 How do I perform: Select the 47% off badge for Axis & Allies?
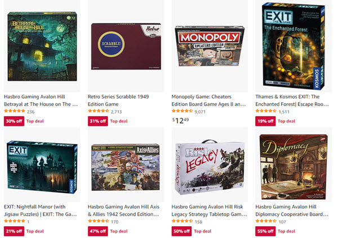pos(98,231)
